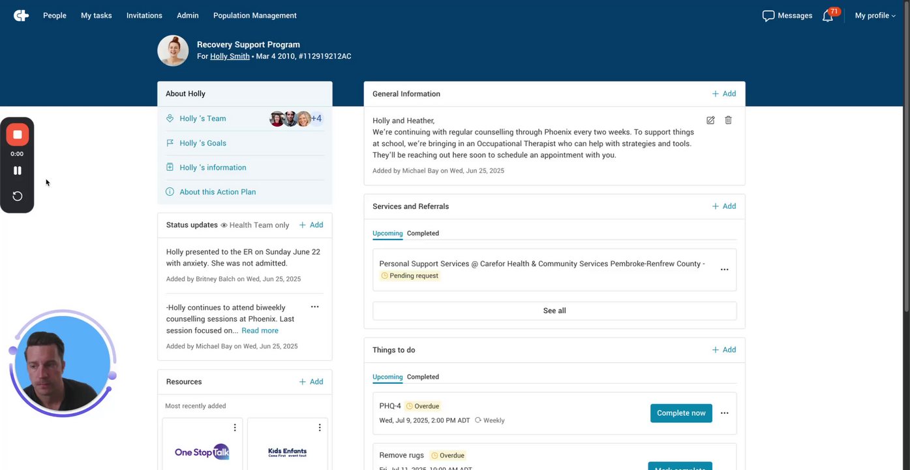Restart the recording with reset icon
The height and width of the screenshot is (470, 910).
point(18,196)
